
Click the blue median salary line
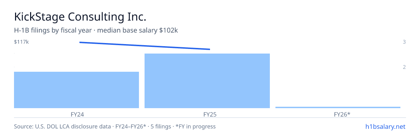coord(145,46)
